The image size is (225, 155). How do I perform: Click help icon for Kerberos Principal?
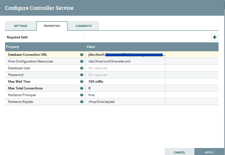82,95
